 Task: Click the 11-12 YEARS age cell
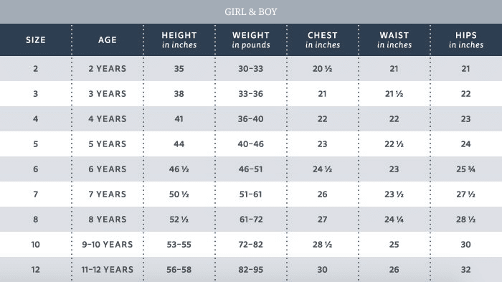(x=108, y=270)
